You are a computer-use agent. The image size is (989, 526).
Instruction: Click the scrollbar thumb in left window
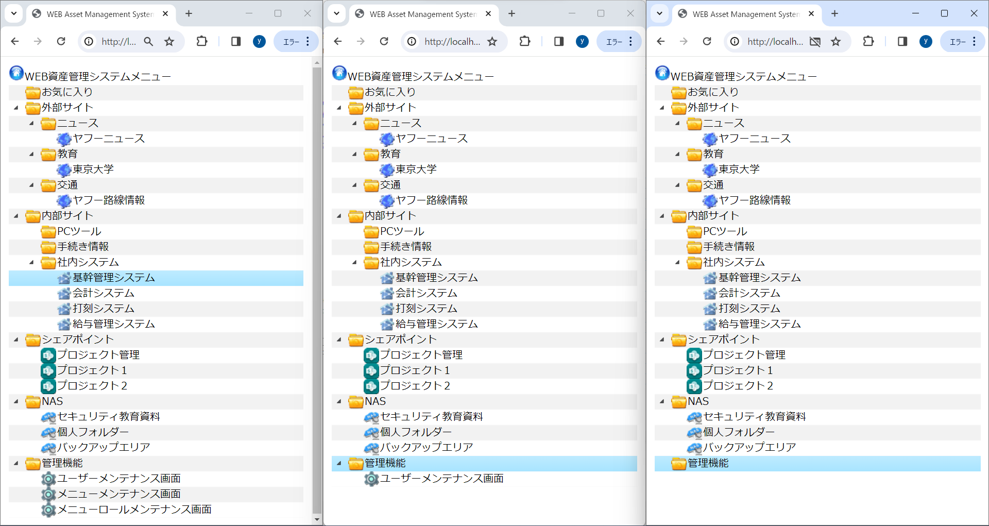[x=317, y=290]
